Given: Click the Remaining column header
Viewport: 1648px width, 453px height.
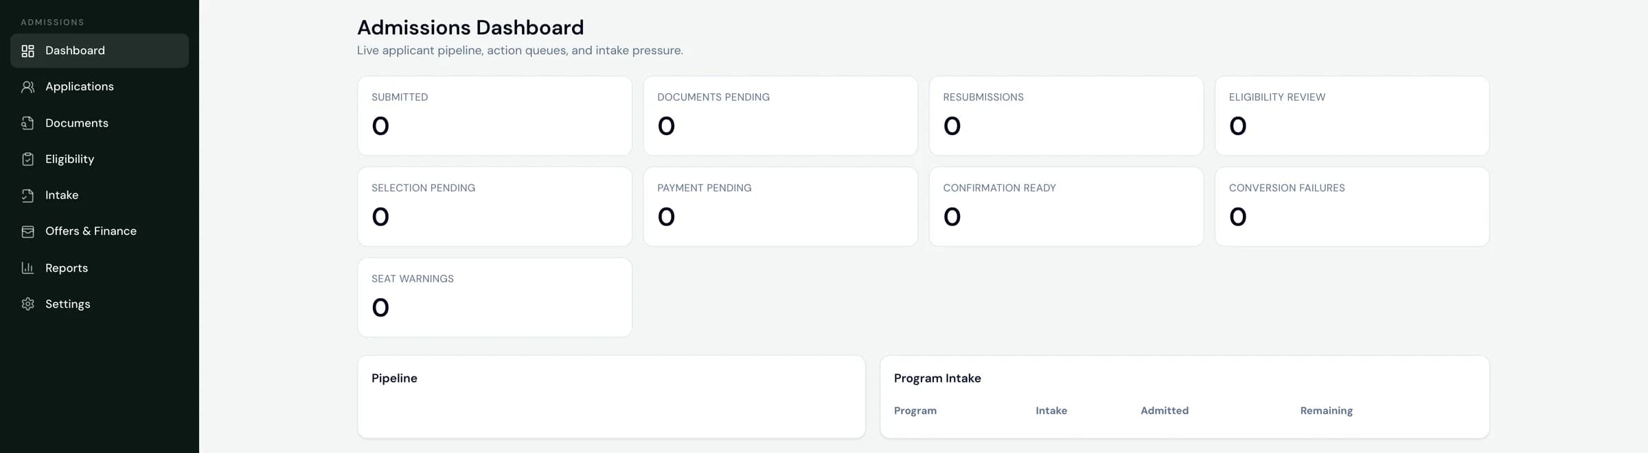Looking at the screenshot, I should click(1326, 411).
